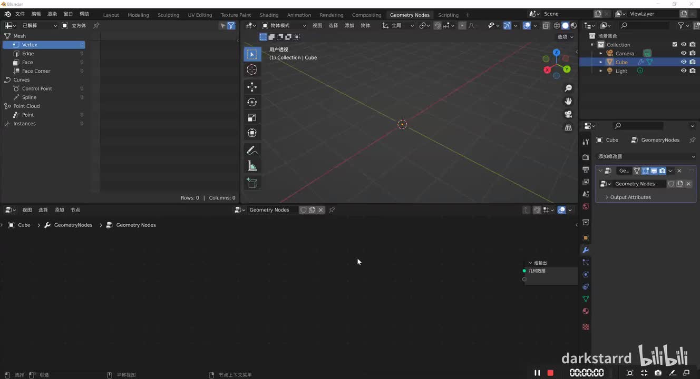Open the Object properties tab
The width and height of the screenshot is (700, 379).
pyautogui.click(x=586, y=237)
